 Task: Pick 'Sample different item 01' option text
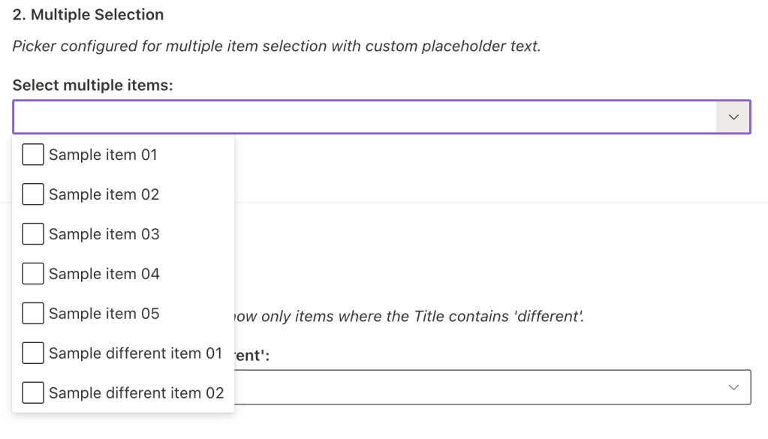[135, 353]
